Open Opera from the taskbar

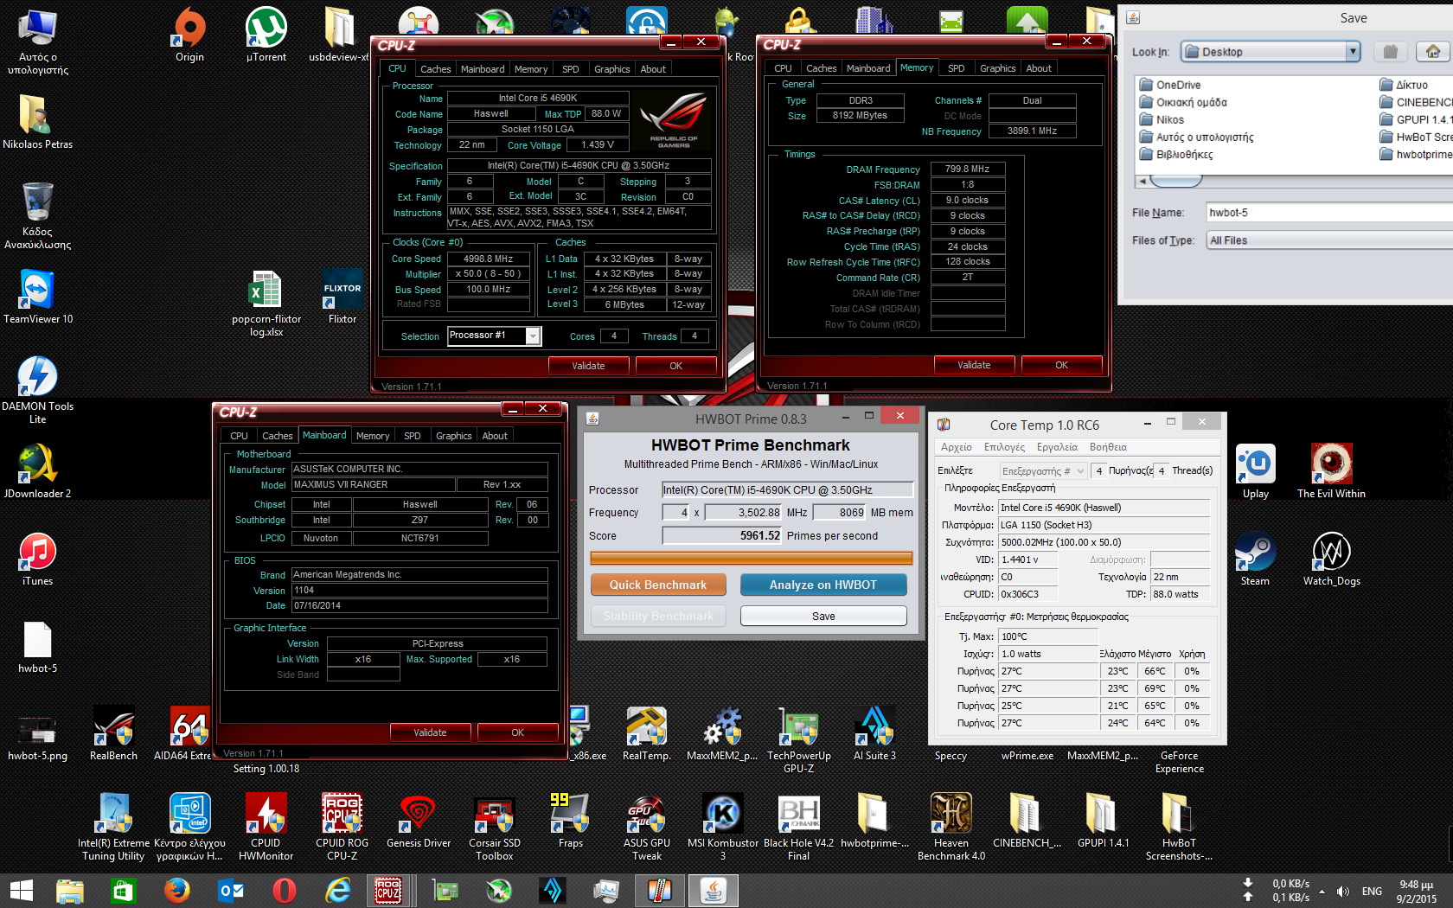pyautogui.click(x=285, y=890)
